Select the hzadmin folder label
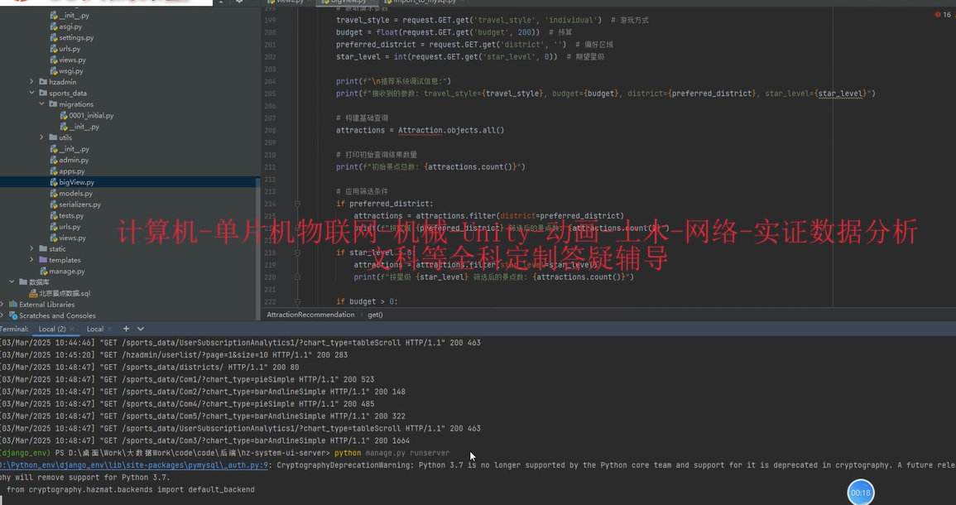Image resolution: width=956 pixels, height=505 pixels. [x=63, y=82]
